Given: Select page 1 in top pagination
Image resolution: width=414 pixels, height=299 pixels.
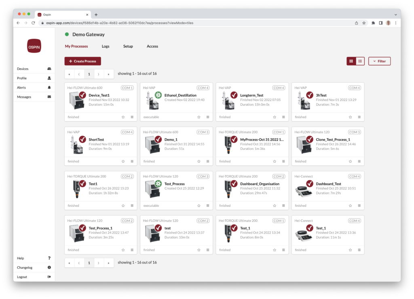Looking at the screenshot, I should (x=89, y=74).
